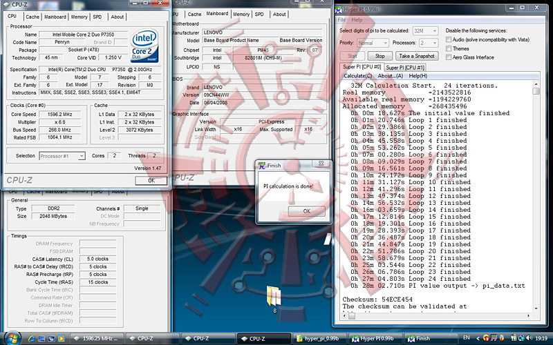Click Memory Size 2048 MBytes field
This screenshot has width=553, height=345.
(53, 216)
